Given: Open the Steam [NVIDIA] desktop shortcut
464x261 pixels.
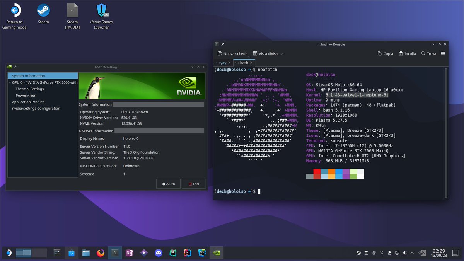Looking at the screenshot, I should tap(72, 17).
